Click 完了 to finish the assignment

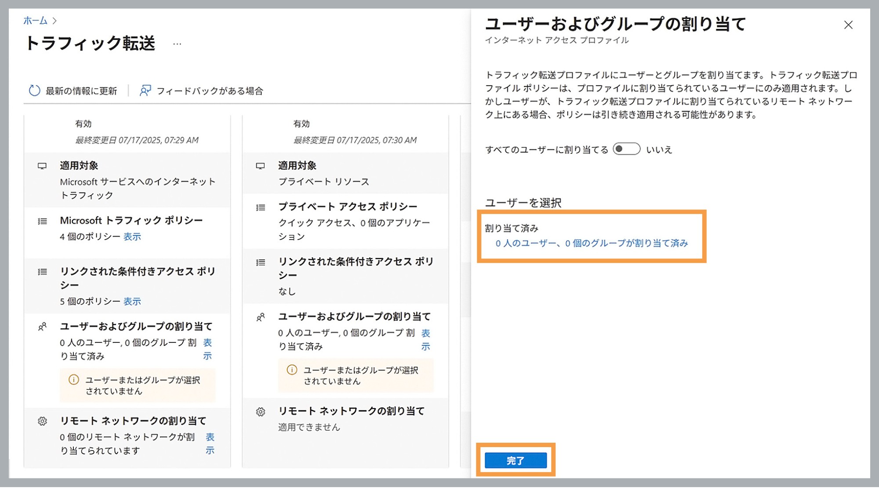coord(517,460)
